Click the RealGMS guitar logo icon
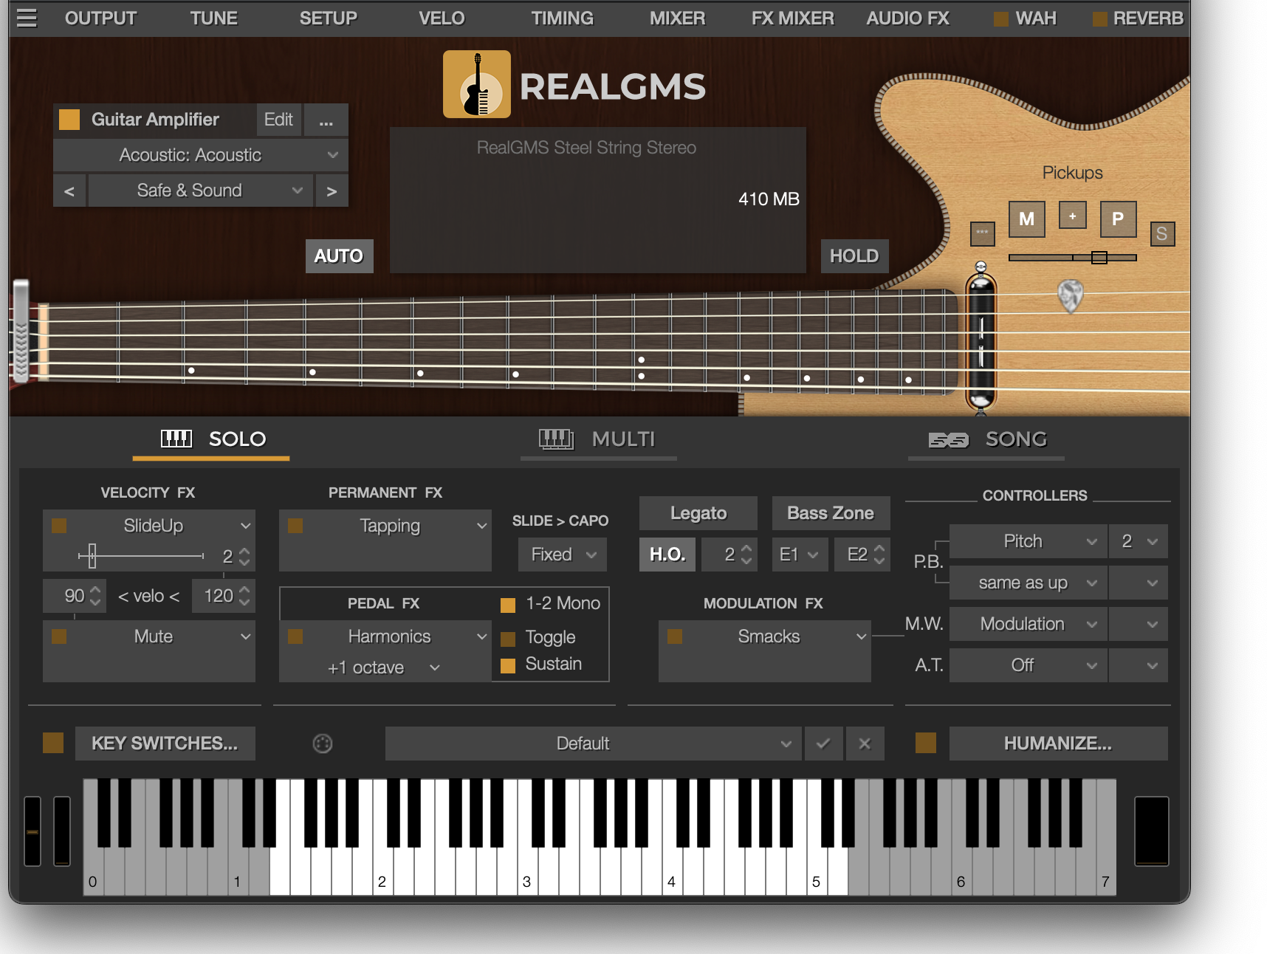 (x=476, y=84)
